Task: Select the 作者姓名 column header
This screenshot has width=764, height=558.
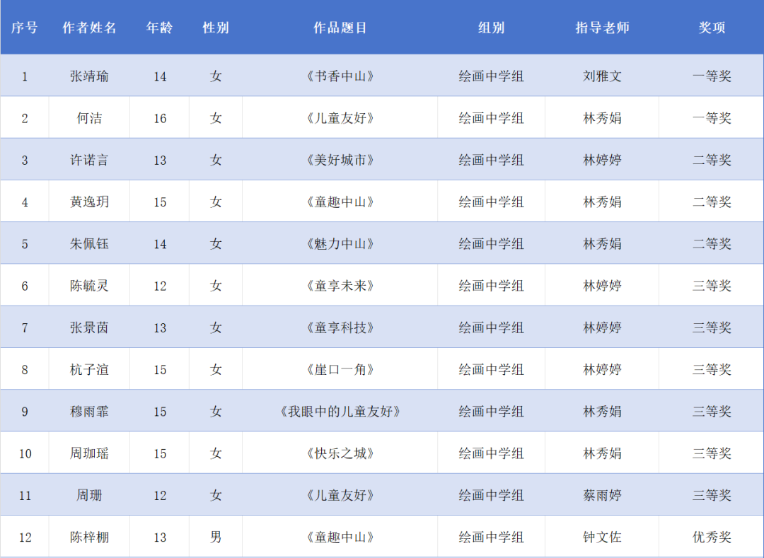Action: click(89, 28)
